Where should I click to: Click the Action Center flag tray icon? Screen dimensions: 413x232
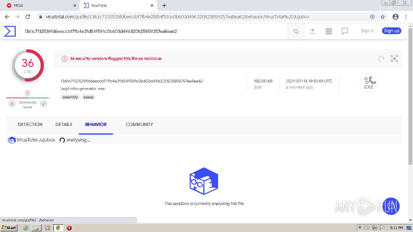(382, 228)
